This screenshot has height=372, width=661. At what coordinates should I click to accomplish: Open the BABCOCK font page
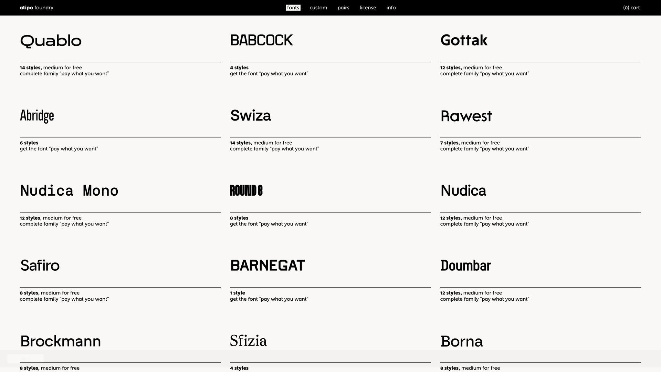pyautogui.click(x=261, y=40)
